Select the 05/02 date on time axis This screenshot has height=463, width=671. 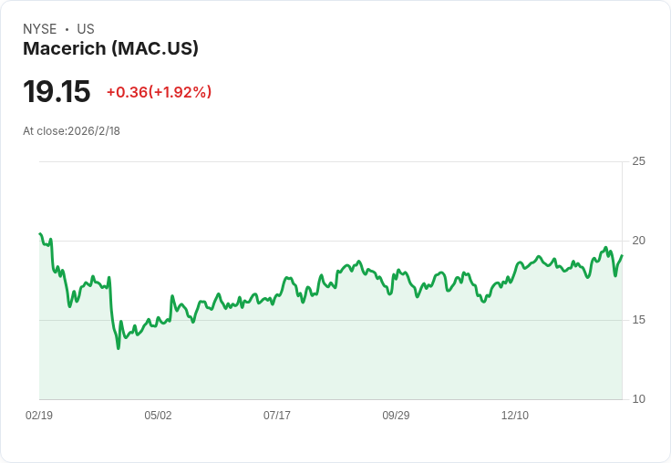(x=158, y=416)
